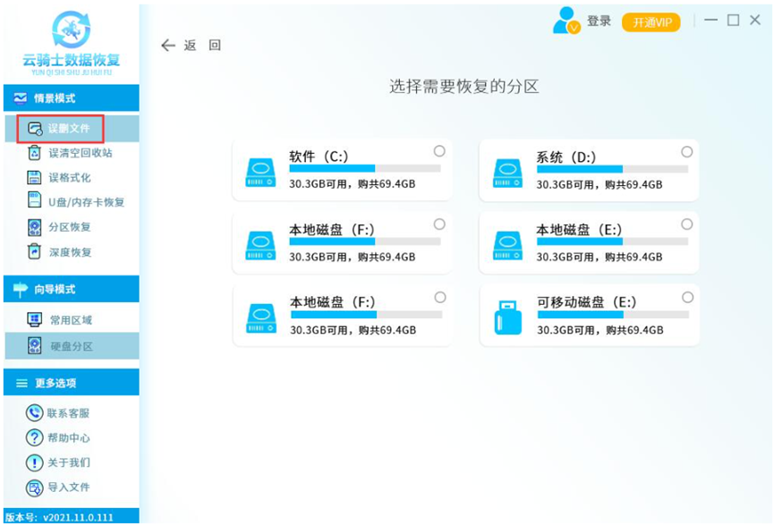The image size is (774, 525).
Task: Collapse the 向导模式 section header
Action: (70, 289)
